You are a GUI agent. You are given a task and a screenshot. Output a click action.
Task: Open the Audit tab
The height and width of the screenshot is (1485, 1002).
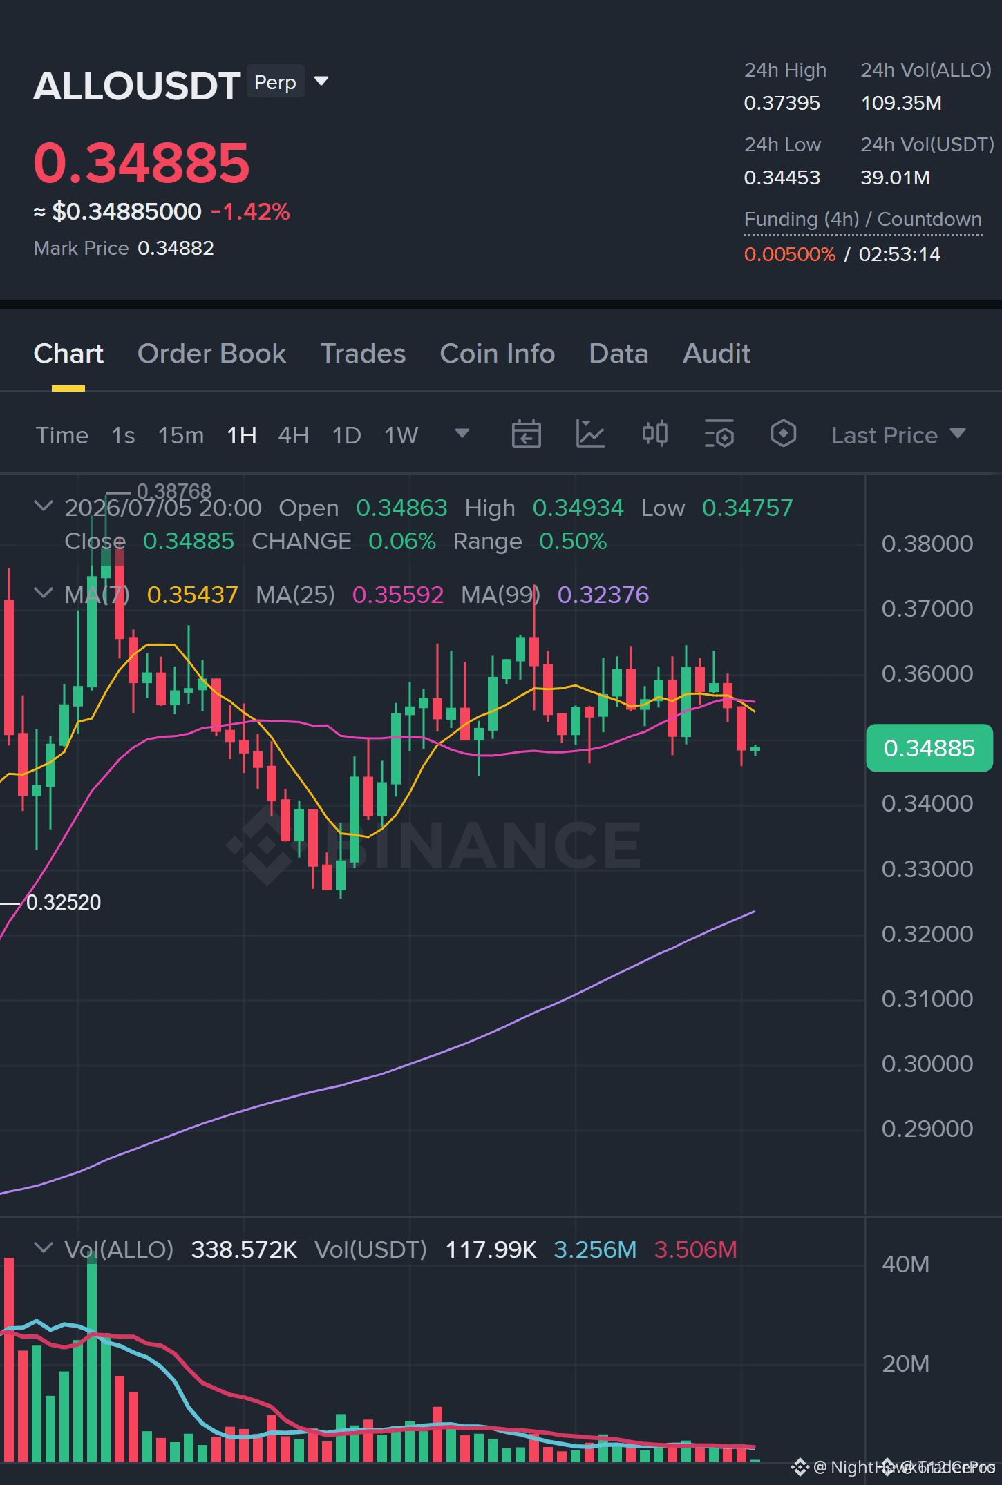(x=717, y=354)
